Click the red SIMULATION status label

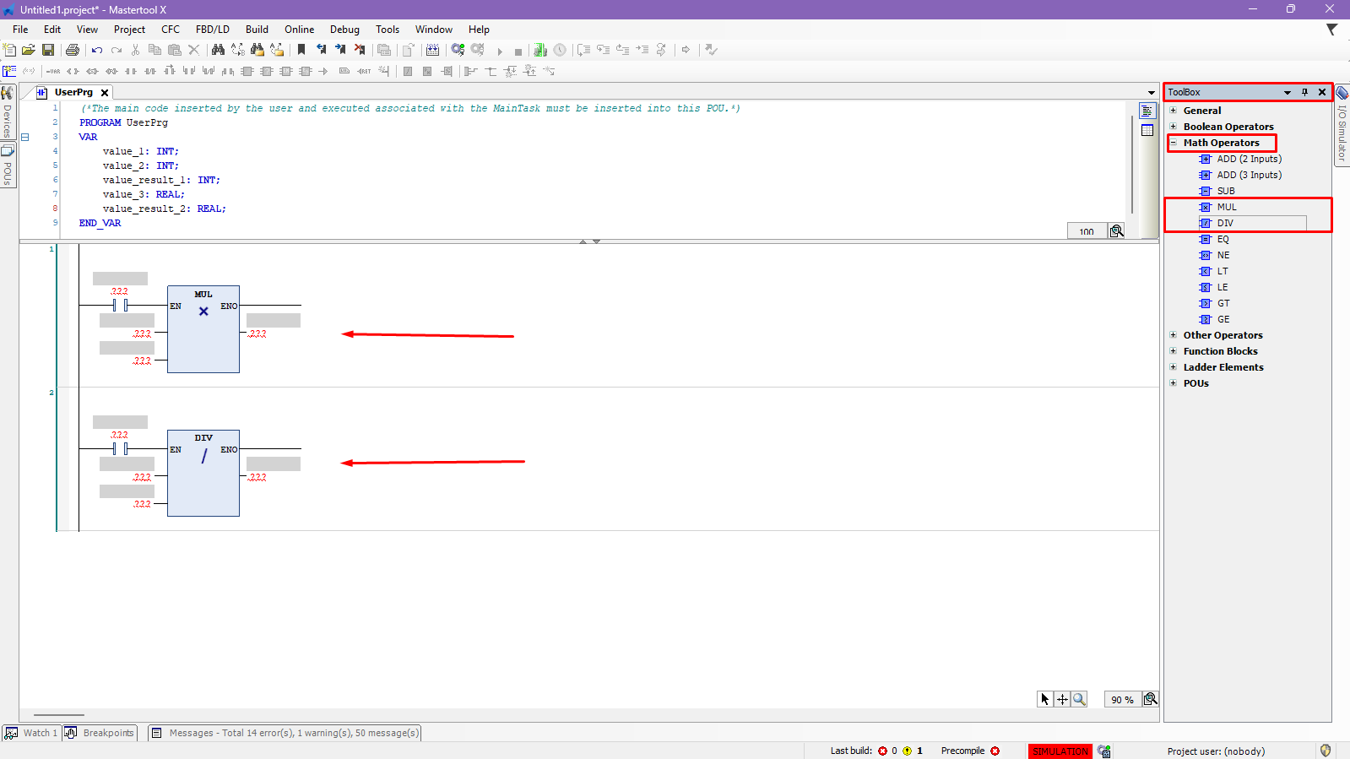point(1060,751)
